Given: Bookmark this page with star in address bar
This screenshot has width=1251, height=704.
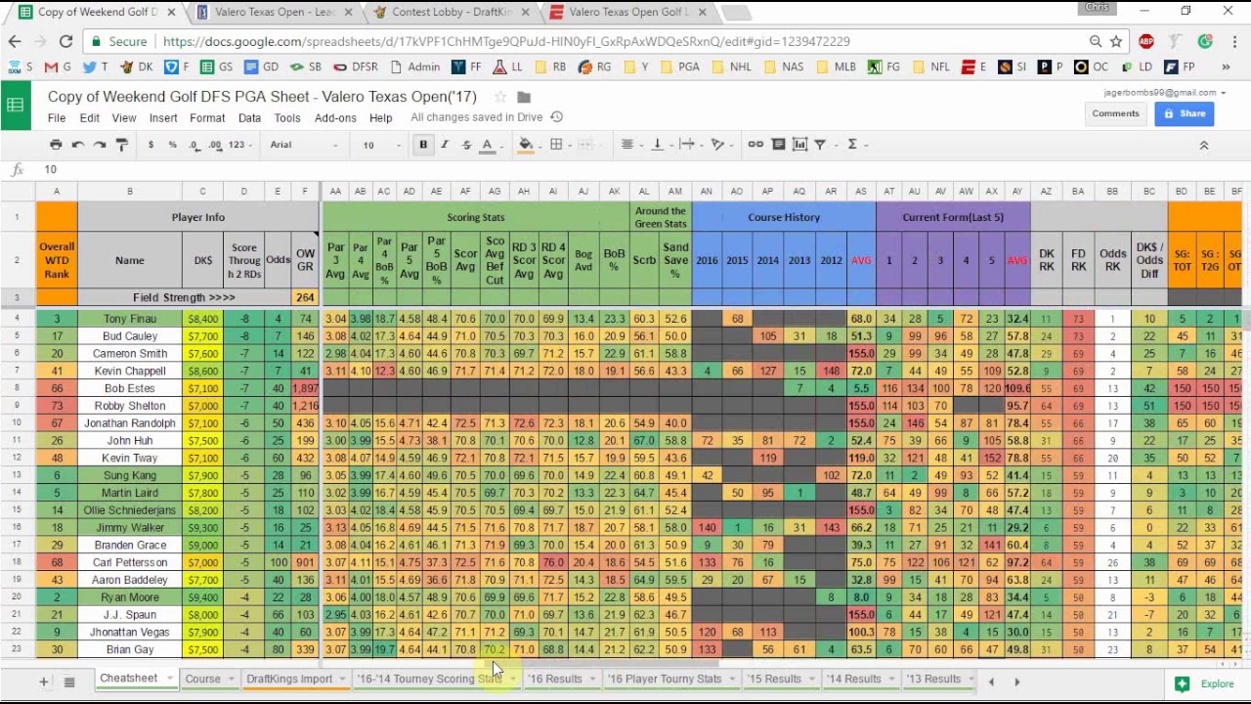Looking at the screenshot, I should tap(1116, 41).
